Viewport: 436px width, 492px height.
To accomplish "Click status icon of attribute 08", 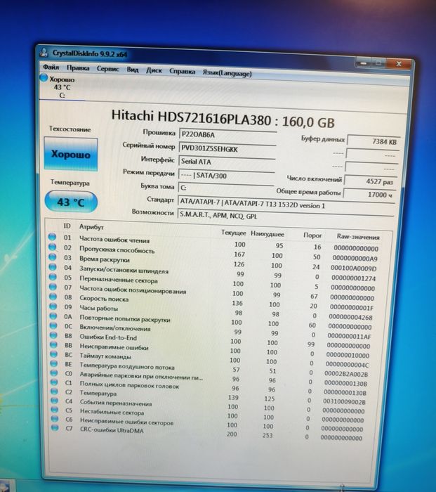I will tap(53, 297).
